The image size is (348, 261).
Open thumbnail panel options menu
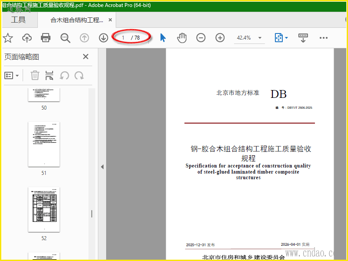point(12,76)
